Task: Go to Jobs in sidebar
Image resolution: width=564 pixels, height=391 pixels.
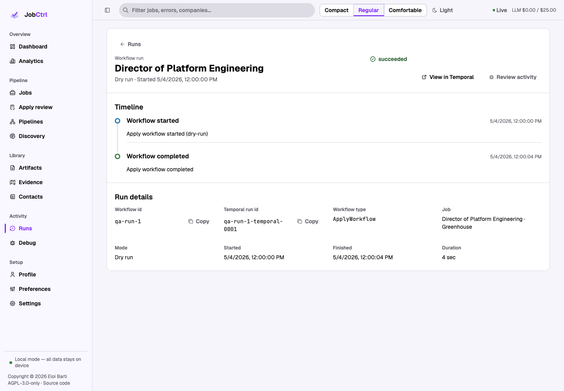Action: (46, 93)
